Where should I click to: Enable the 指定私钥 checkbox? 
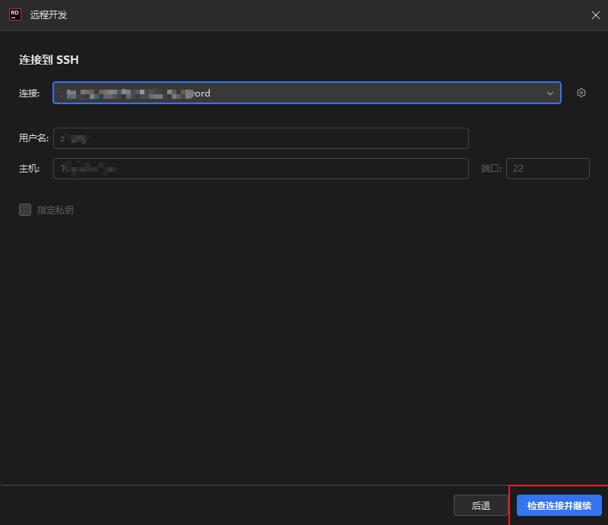[25, 210]
